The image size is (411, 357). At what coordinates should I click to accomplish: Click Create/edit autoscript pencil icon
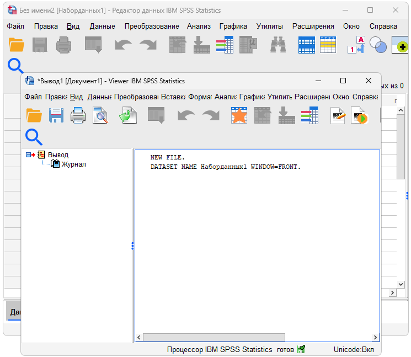pos(338,115)
